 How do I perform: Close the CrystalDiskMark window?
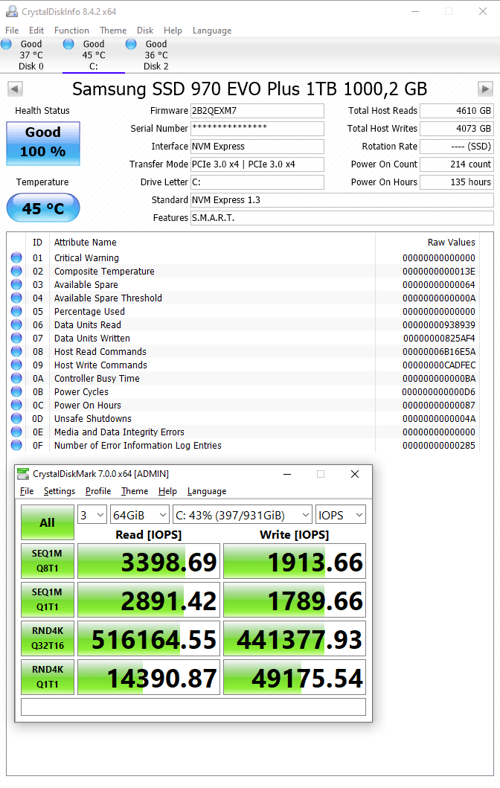pos(355,474)
